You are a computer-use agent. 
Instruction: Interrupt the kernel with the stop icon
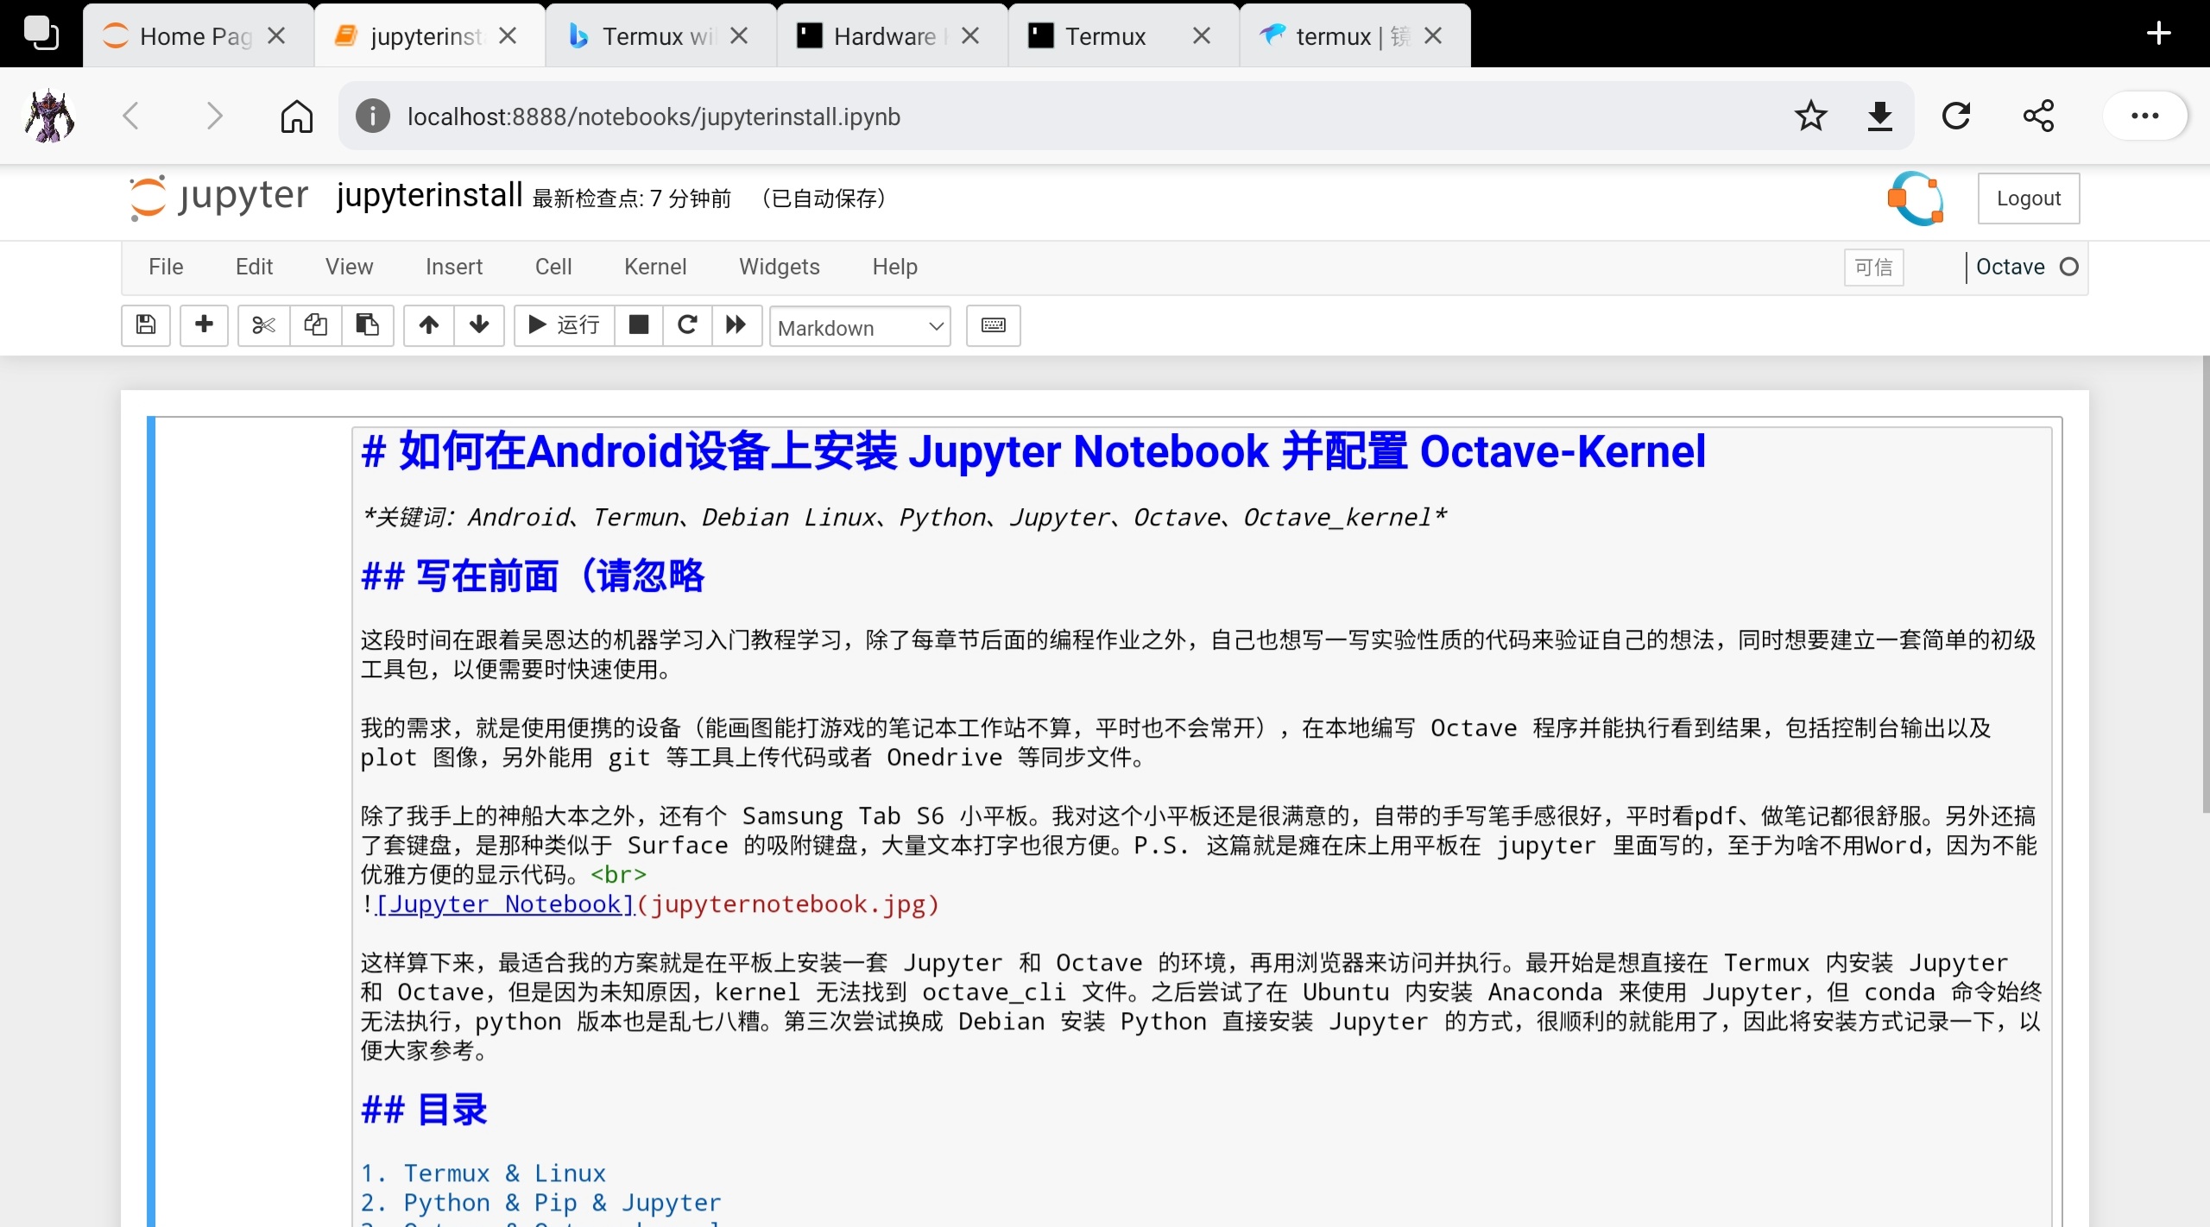638,325
